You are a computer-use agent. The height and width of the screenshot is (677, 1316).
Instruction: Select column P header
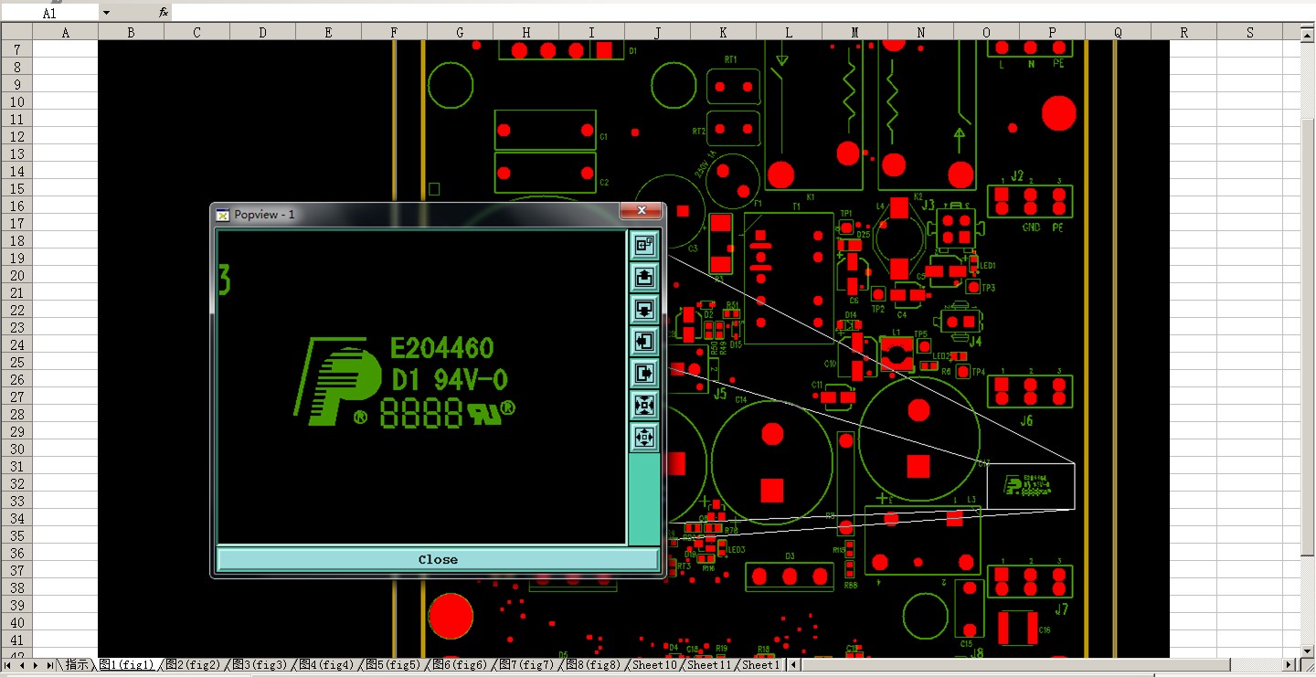[1053, 32]
